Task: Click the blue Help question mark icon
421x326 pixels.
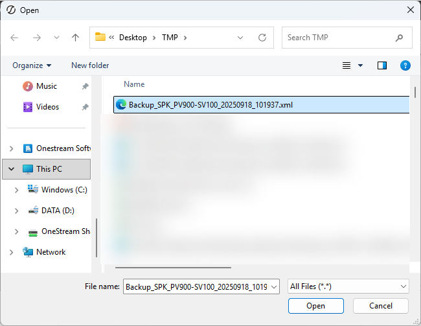Action: click(x=405, y=65)
